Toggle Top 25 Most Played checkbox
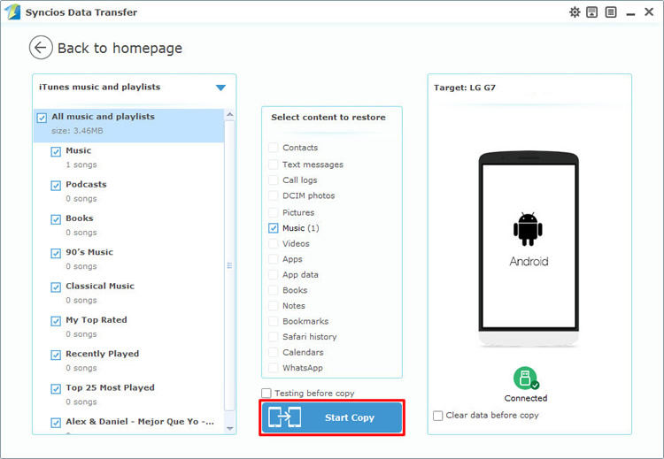Screen dimensions: 664x459 [x=56, y=388]
